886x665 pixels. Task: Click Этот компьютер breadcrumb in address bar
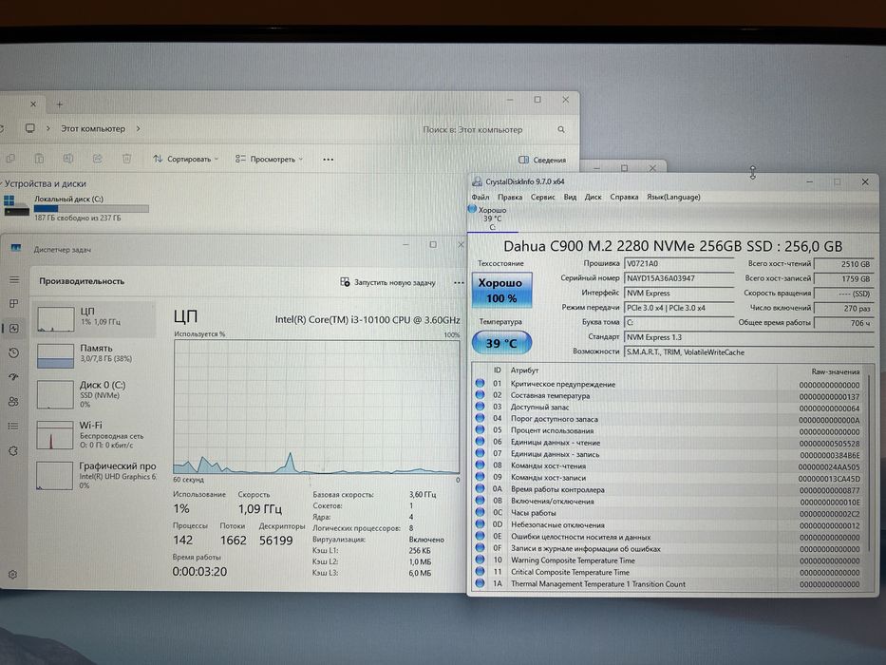point(93,128)
